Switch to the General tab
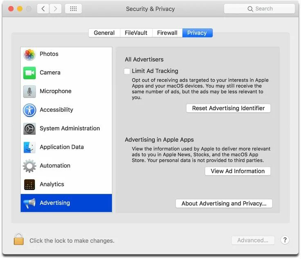The height and width of the screenshot is (259, 301). [104, 33]
